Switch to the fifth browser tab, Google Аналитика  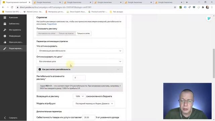point(138,2)
